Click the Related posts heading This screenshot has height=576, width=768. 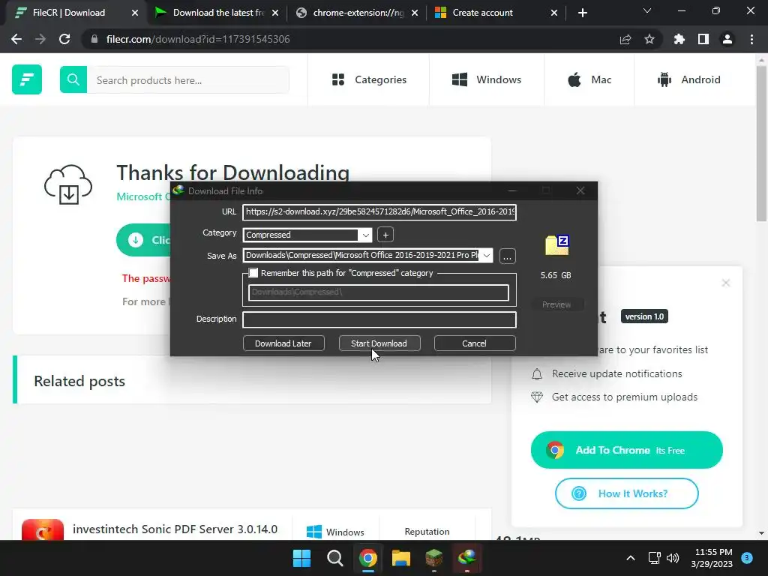click(79, 381)
